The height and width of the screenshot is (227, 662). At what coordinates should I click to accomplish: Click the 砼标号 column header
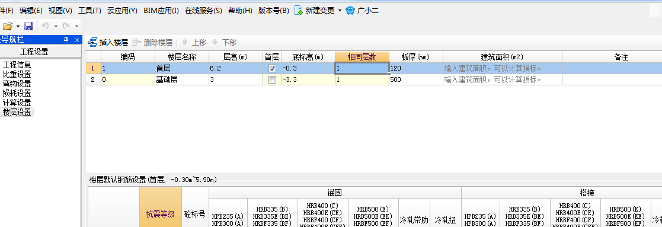tap(195, 207)
